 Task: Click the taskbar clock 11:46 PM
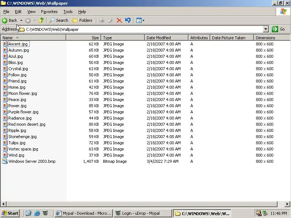click(x=279, y=213)
